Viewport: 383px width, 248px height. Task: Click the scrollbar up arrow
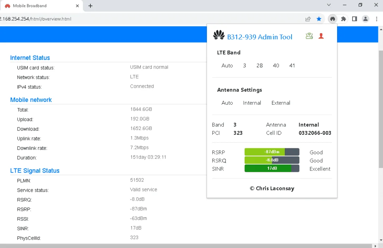pyautogui.click(x=381, y=29)
